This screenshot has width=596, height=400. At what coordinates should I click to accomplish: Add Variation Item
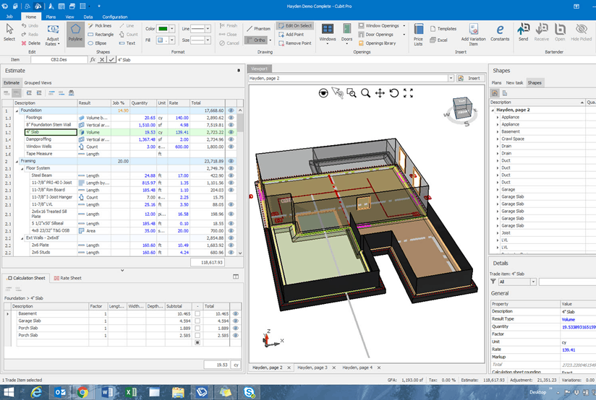click(x=473, y=34)
